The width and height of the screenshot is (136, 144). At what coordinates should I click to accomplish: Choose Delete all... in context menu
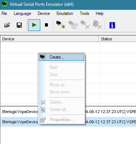[61, 109]
